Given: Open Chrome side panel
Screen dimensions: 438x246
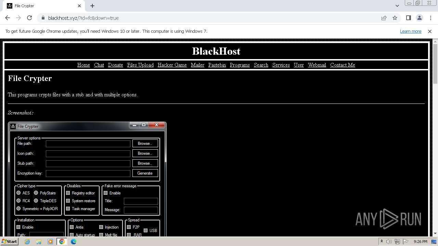Looking at the screenshot, I should click(x=408, y=18).
